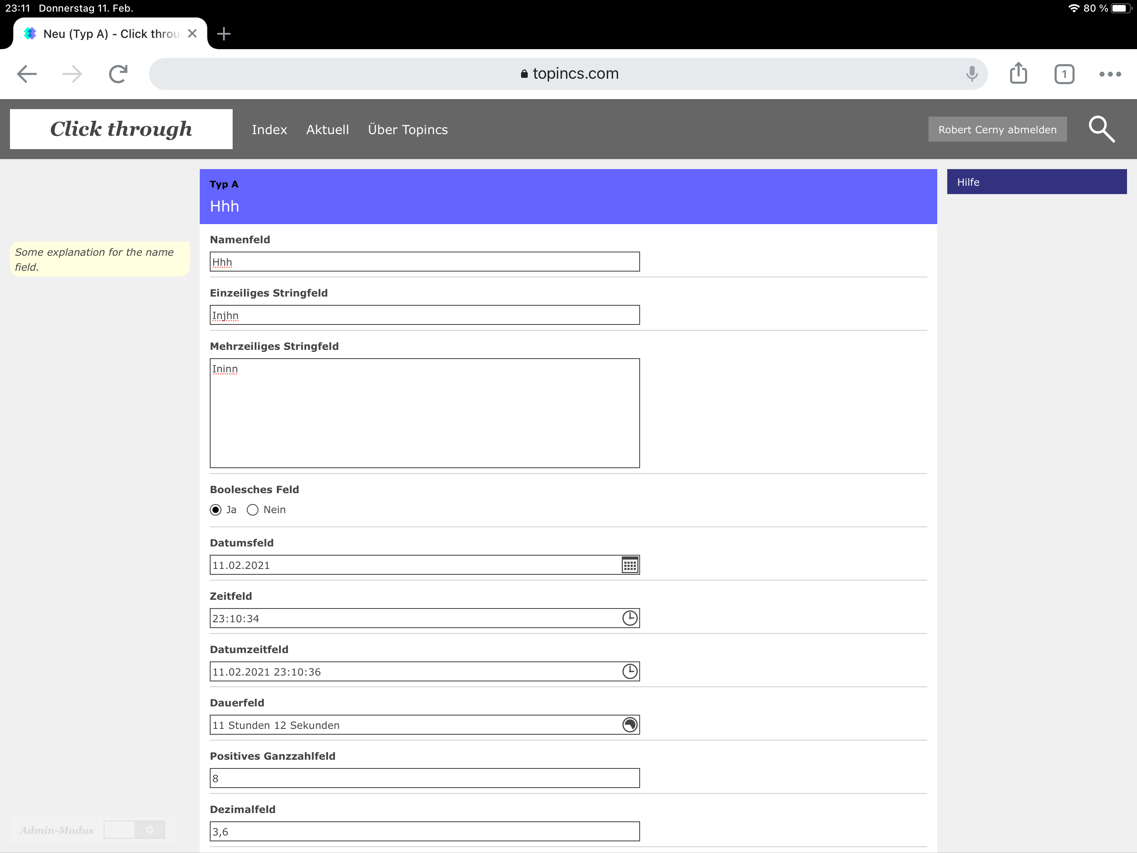Go back with browser arrow
1137x853 pixels.
tap(27, 74)
